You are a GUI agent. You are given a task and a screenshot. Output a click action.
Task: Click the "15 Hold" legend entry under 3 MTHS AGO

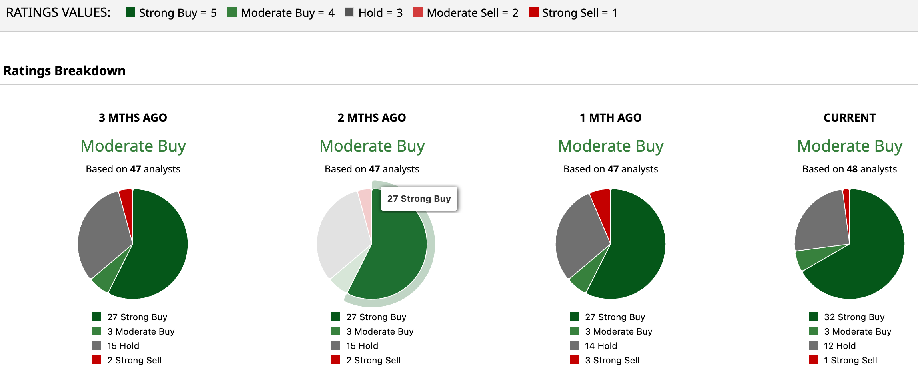pos(123,346)
